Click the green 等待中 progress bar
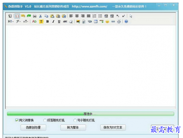The width and height of the screenshot is (183, 138). pyautogui.click(x=91, y=114)
